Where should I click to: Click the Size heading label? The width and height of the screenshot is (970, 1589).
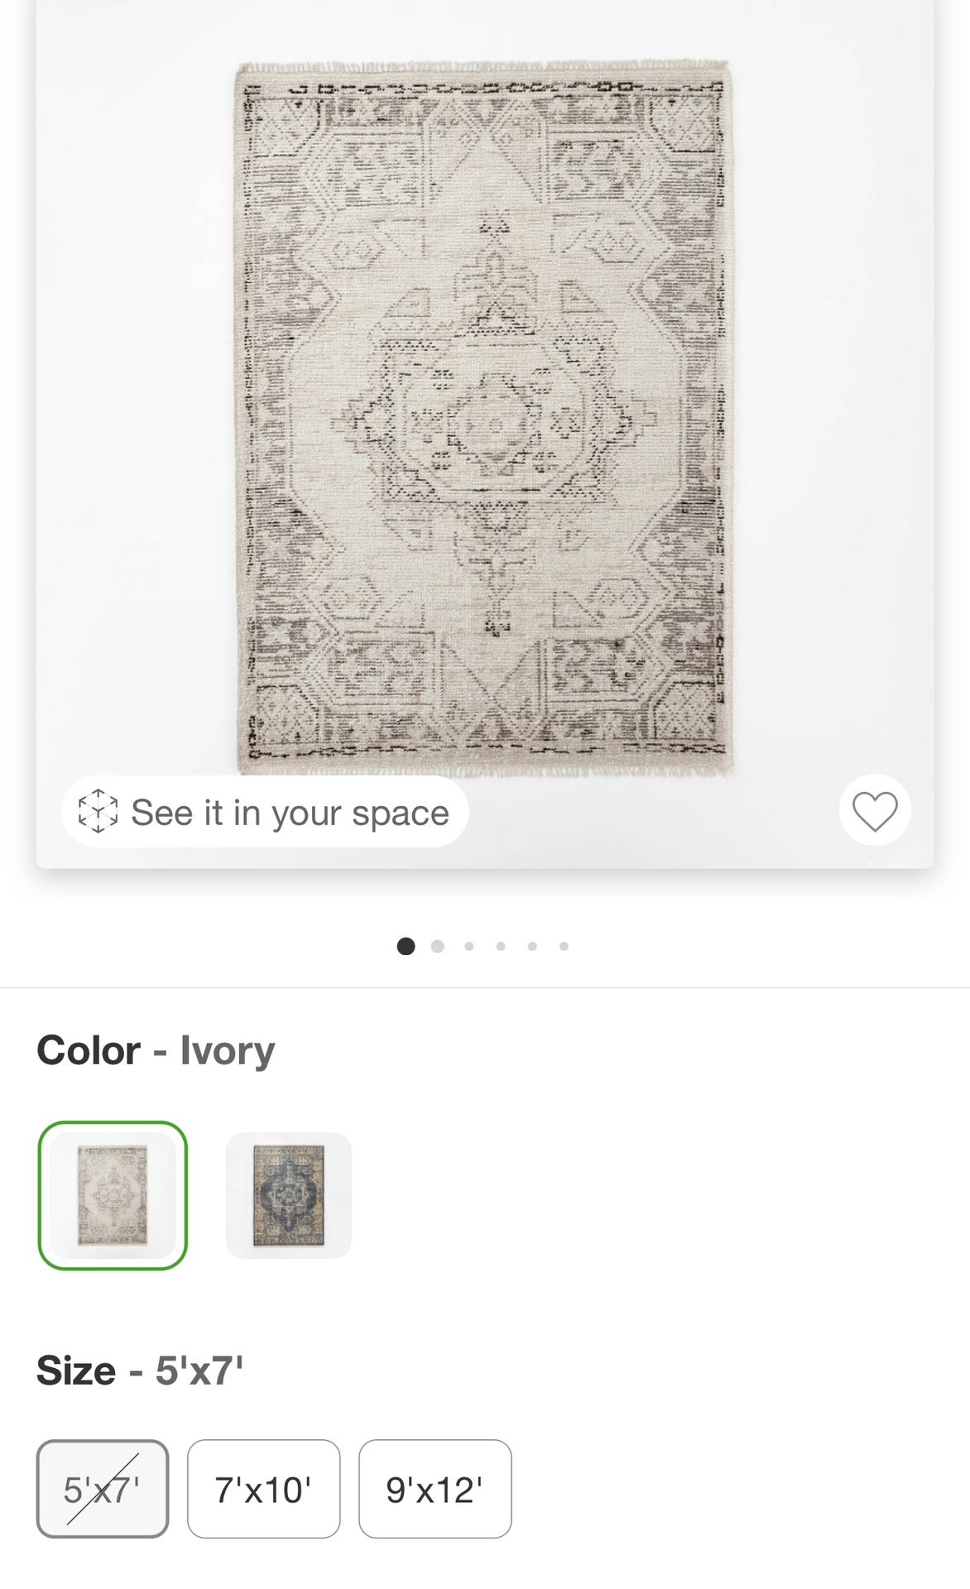pyautogui.click(x=76, y=1371)
